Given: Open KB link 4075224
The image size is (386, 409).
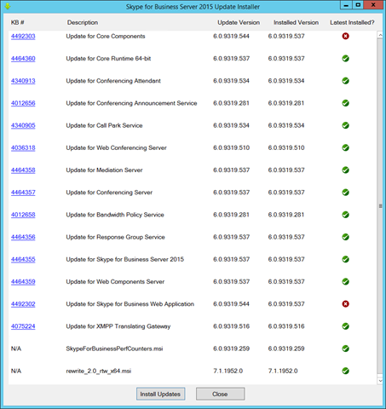Looking at the screenshot, I should (23, 326).
